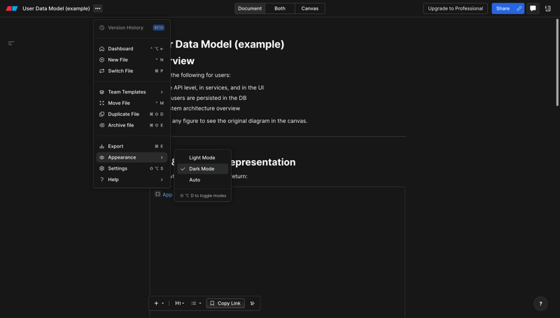Viewport: 560px width, 318px height.
Task: Click the Help question mark icon in menu
Action: click(x=101, y=180)
